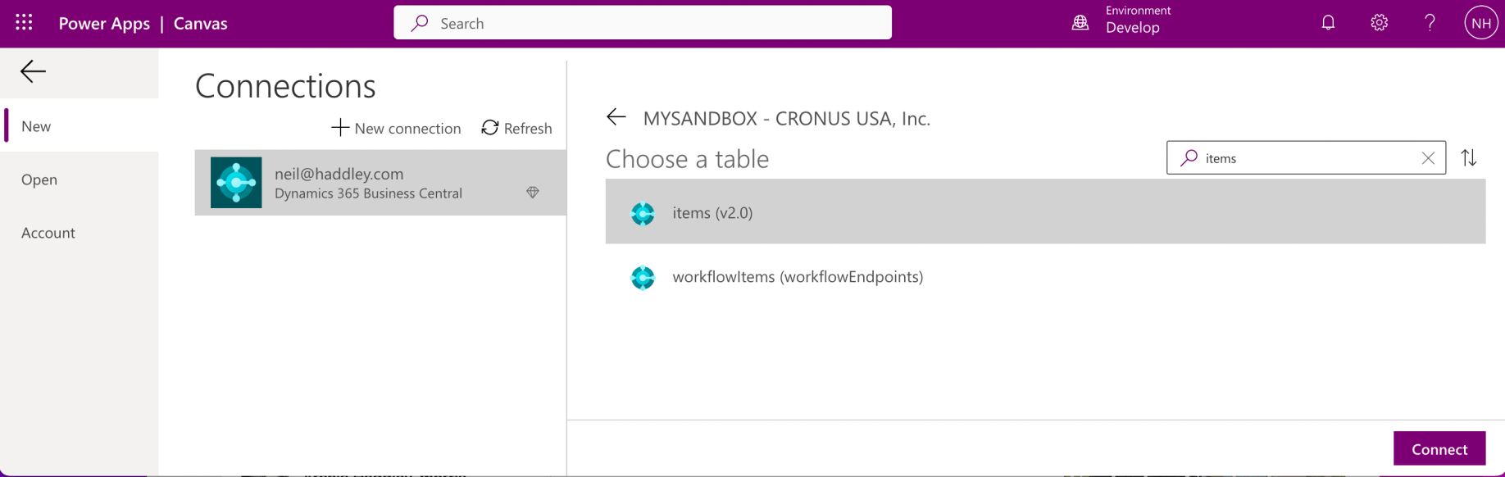Go back from MYSANDBOX company table list
This screenshot has height=477, width=1505.
click(616, 118)
